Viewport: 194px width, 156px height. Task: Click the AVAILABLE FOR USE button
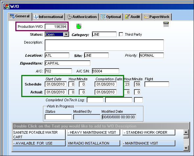[x=39, y=143]
